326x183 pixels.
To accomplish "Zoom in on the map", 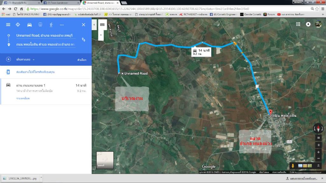I will 318,152.
